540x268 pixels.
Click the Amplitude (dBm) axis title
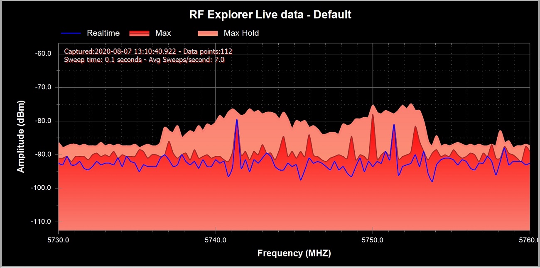20,136
